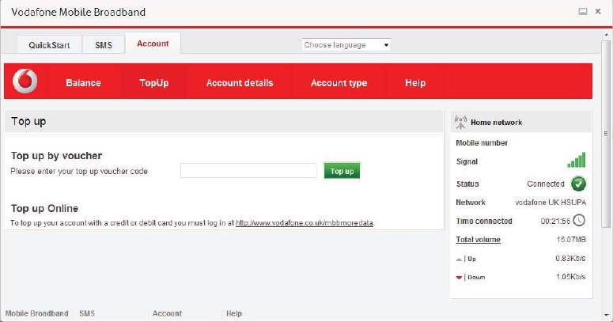This screenshot has width=613, height=322.
Task: Click Account footer link
Action: (x=167, y=313)
